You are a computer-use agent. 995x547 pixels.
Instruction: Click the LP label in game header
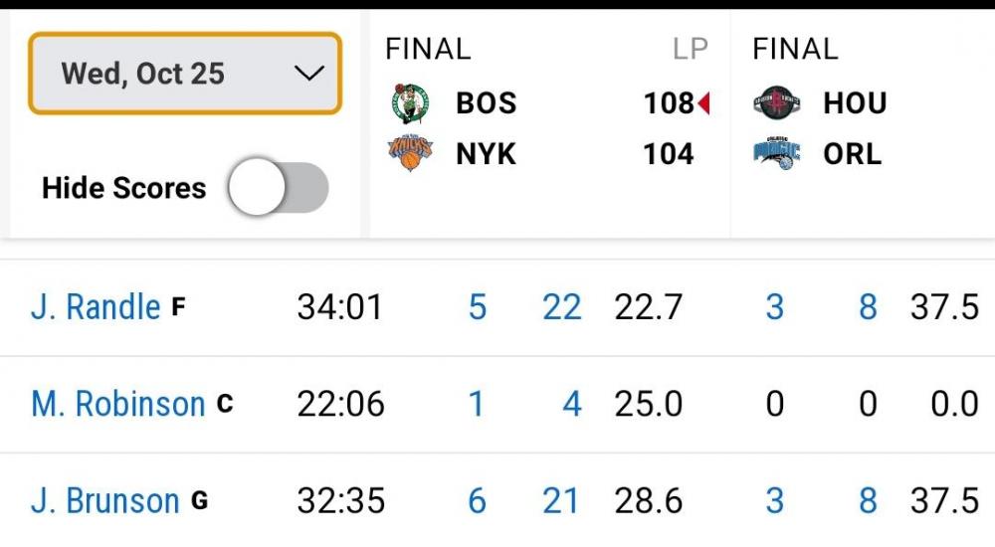click(690, 49)
